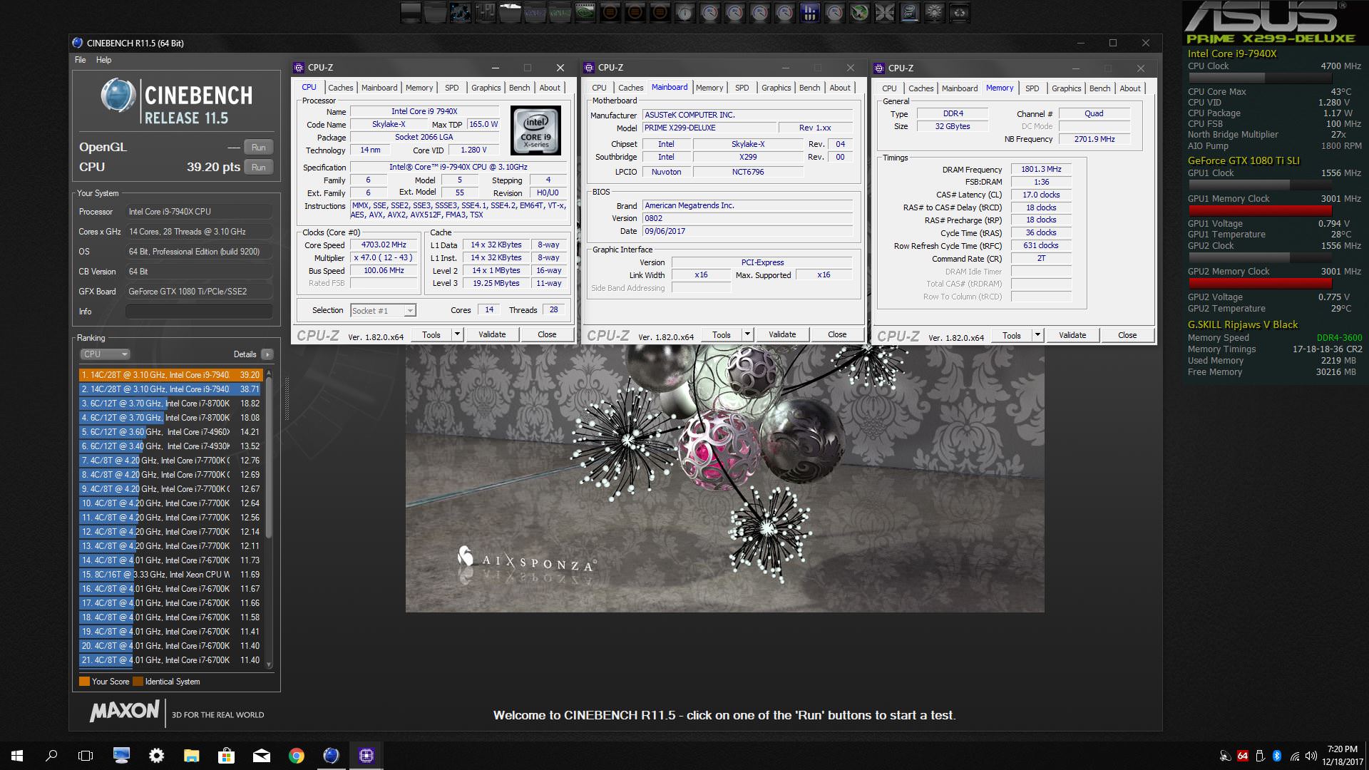Switch to Caches tab in Processor CPU-Z window
The width and height of the screenshot is (1369, 770).
click(340, 88)
